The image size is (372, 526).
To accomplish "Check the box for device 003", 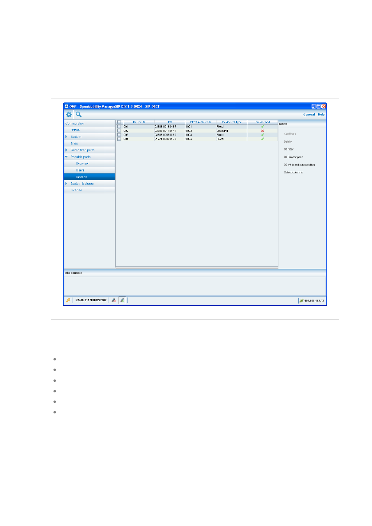I will (x=119, y=135).
